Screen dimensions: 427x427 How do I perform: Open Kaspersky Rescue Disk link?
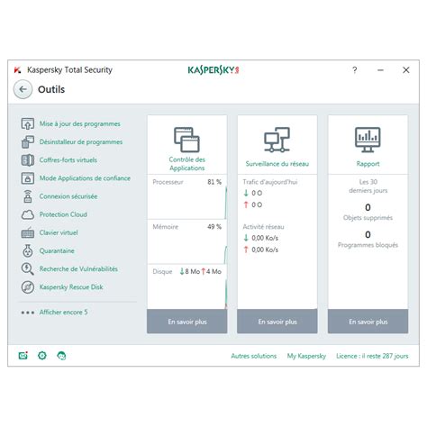point(71,287)
